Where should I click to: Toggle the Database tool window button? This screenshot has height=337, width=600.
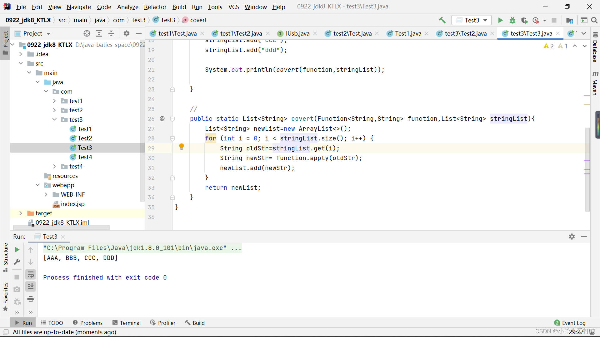595,47
